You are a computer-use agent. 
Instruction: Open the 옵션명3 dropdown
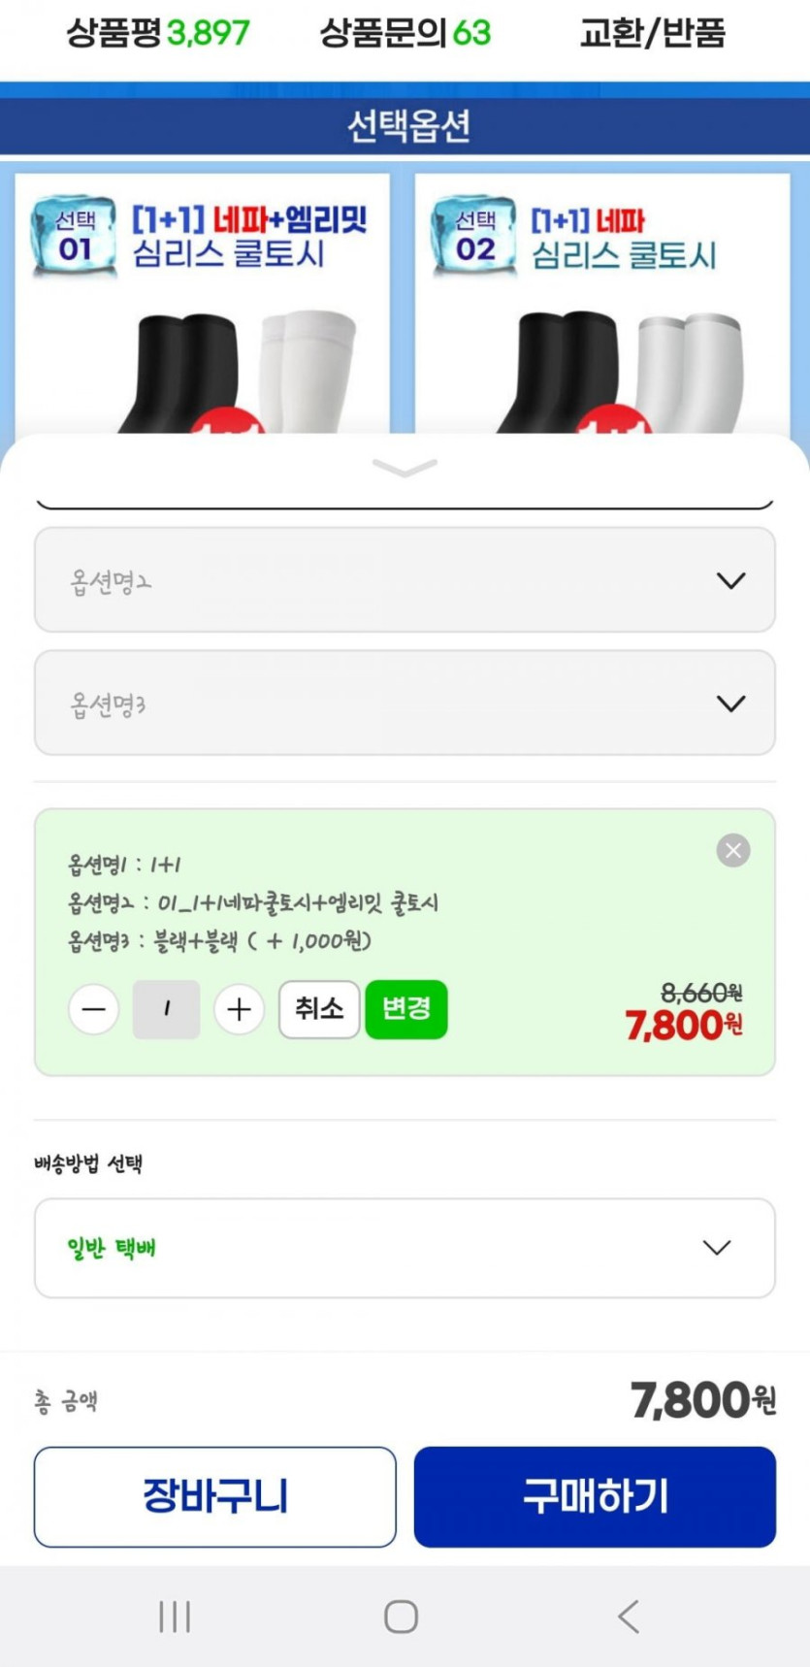click(405, 703)
